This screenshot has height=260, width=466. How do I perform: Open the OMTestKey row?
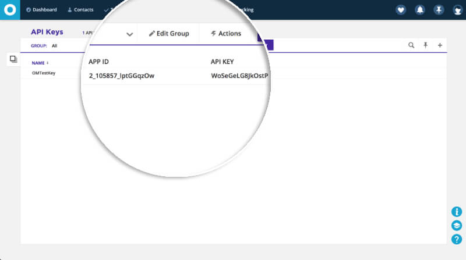coord(44,73)
